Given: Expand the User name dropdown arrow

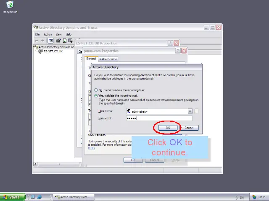Looking at the screenshot, I should point(190,111).
